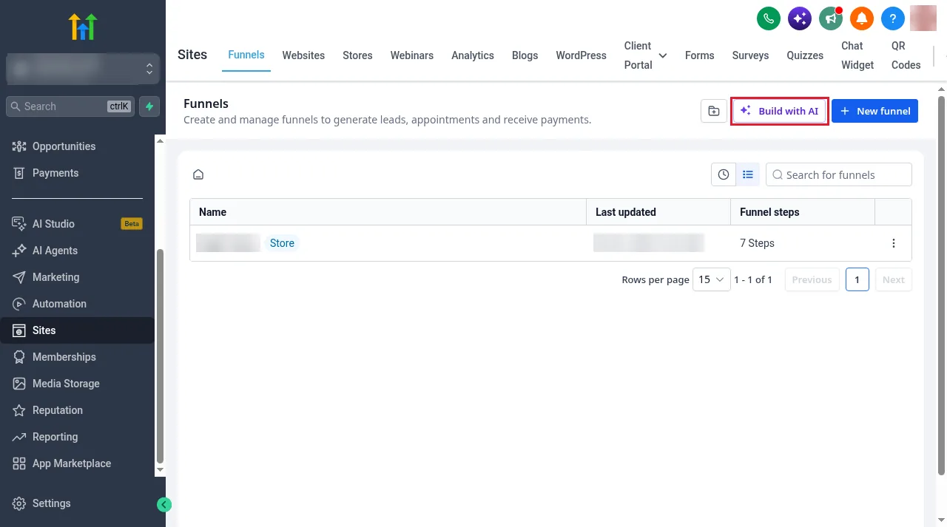Open the purple Ask AI sparkle icon
This screenshot has height=527, width=947.
click(x=800, y=18)
